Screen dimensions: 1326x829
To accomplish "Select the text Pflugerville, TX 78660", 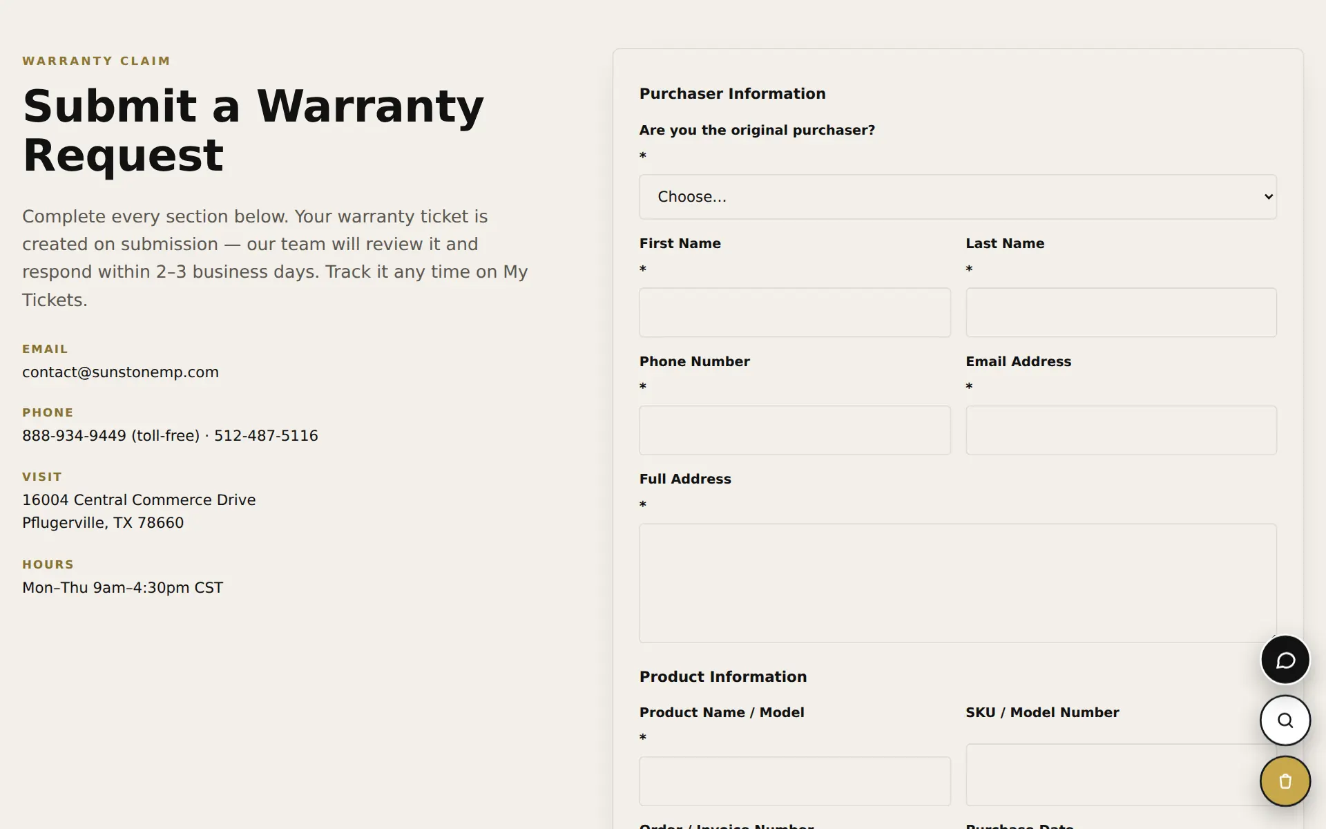I will coord(103,523).
